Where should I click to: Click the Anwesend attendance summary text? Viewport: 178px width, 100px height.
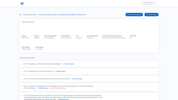(62, 15)
